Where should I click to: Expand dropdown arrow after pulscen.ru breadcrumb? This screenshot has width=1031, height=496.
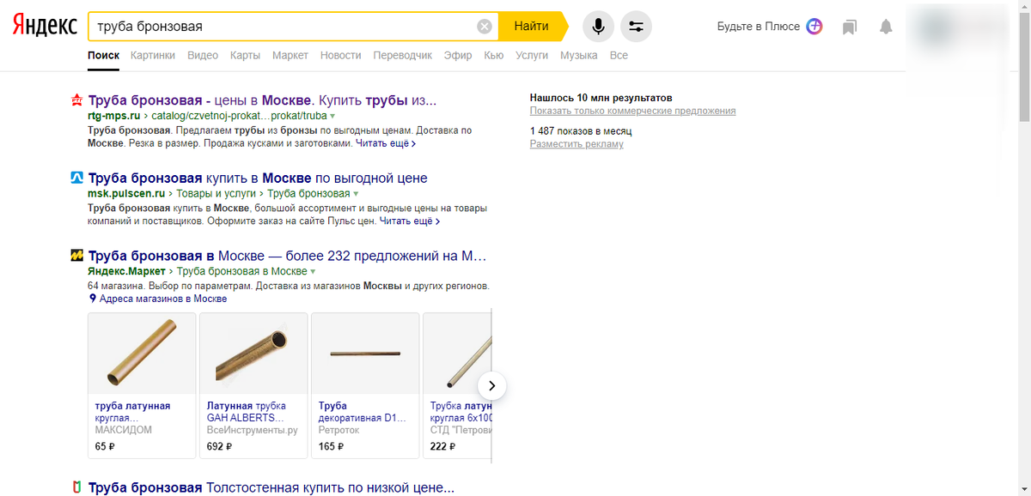356,194
